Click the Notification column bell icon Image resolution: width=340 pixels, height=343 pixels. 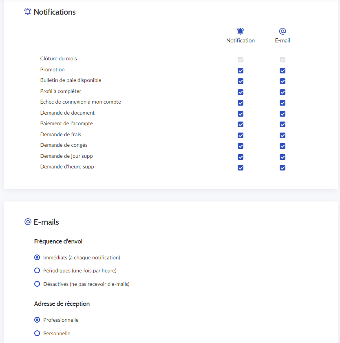point(240,31)
